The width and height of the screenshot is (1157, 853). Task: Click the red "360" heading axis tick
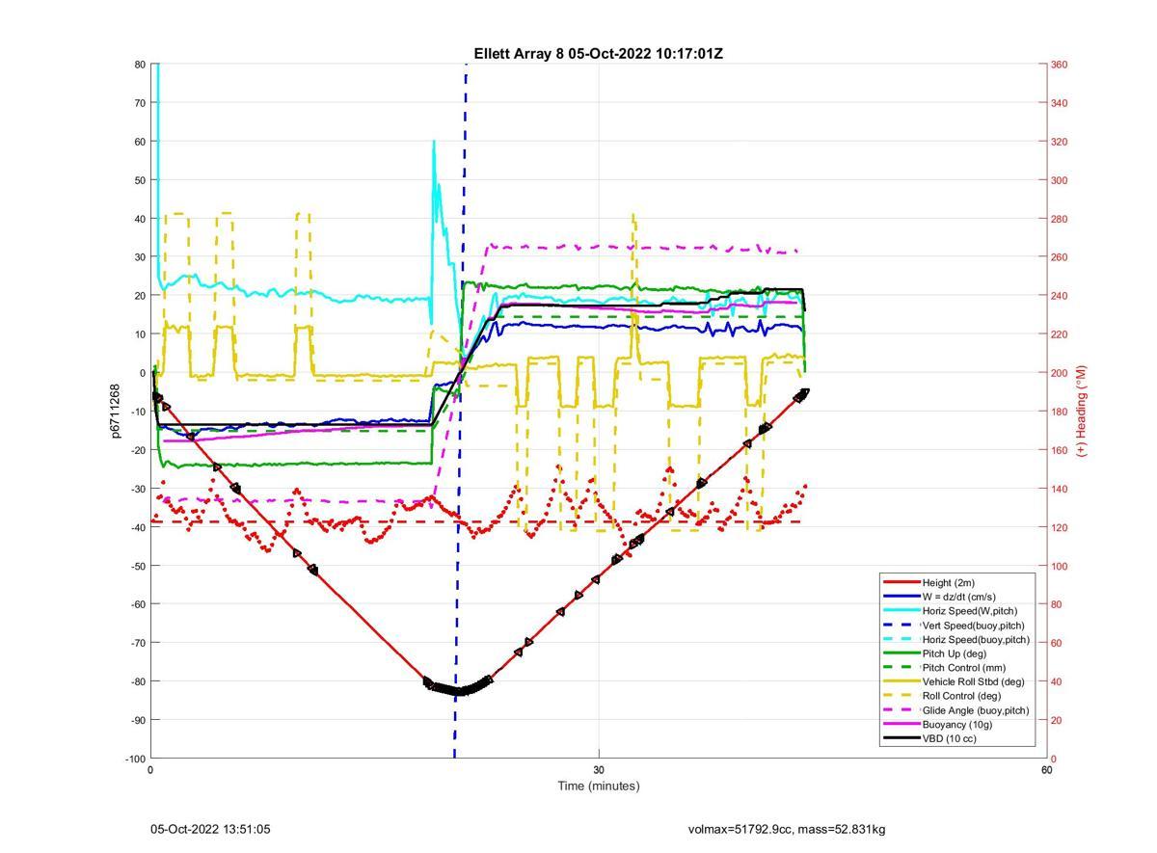(x=1059, y=65)
